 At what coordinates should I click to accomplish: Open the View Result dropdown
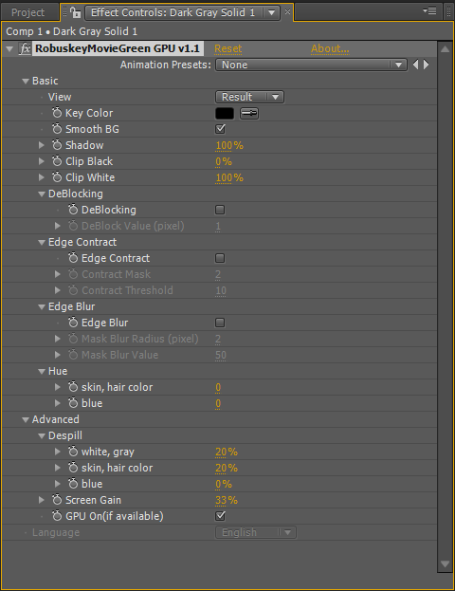pyautogui.click(x=249, y=97)
